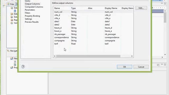Select the Proj folder icon in Navigator
Image resolution: width=169 pixels, height=95 pixels.
coord(12,68)
